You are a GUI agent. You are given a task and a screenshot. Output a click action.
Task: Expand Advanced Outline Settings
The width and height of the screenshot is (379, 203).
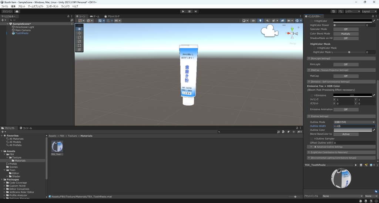(341, 147)
